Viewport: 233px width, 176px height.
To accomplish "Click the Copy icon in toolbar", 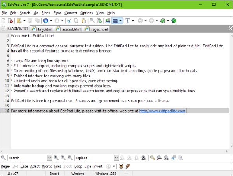I will [x=76, y=21].
